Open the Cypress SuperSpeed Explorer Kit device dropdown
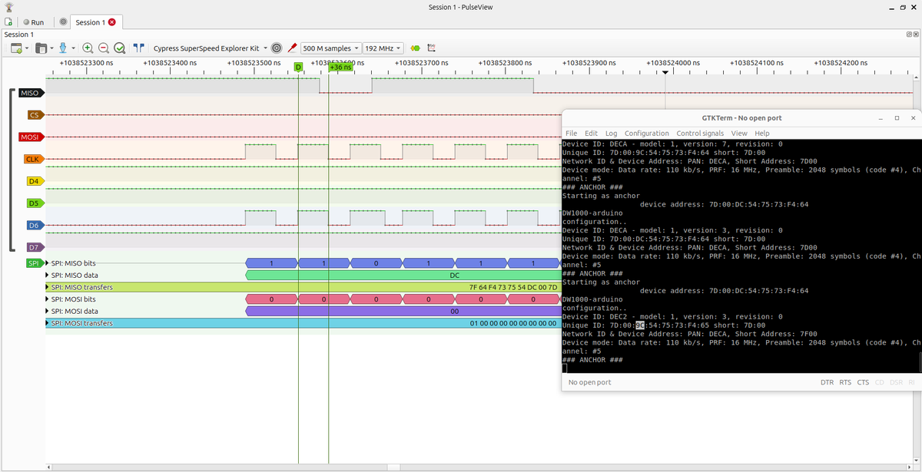The height and width of the screenshot is (472, 922). 210,48
